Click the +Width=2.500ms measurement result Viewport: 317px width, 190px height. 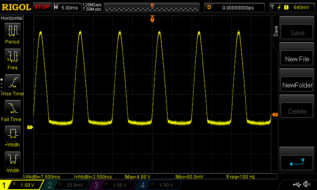click(x=100, y=177)
